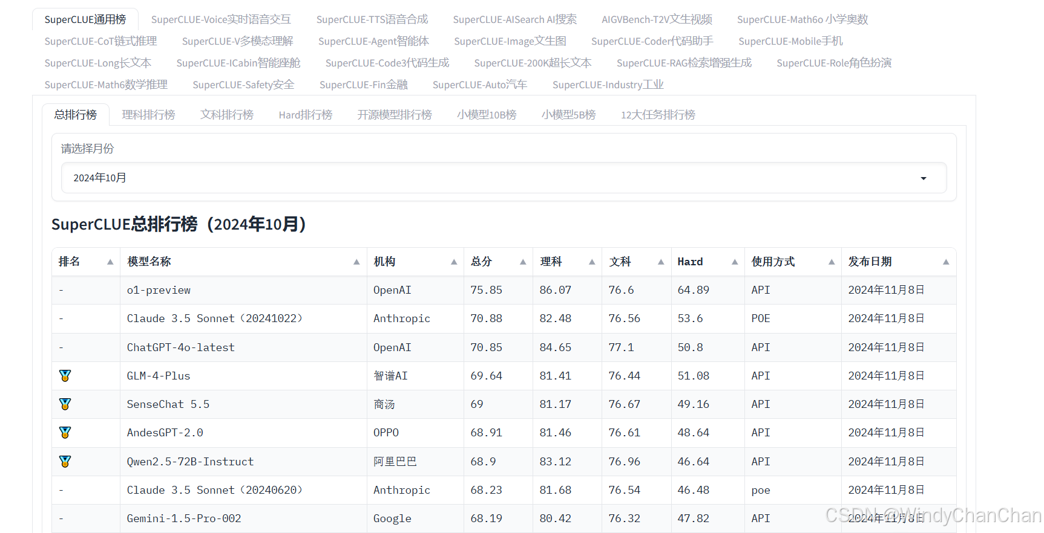Open the month dropdown caret

point(924,178)
